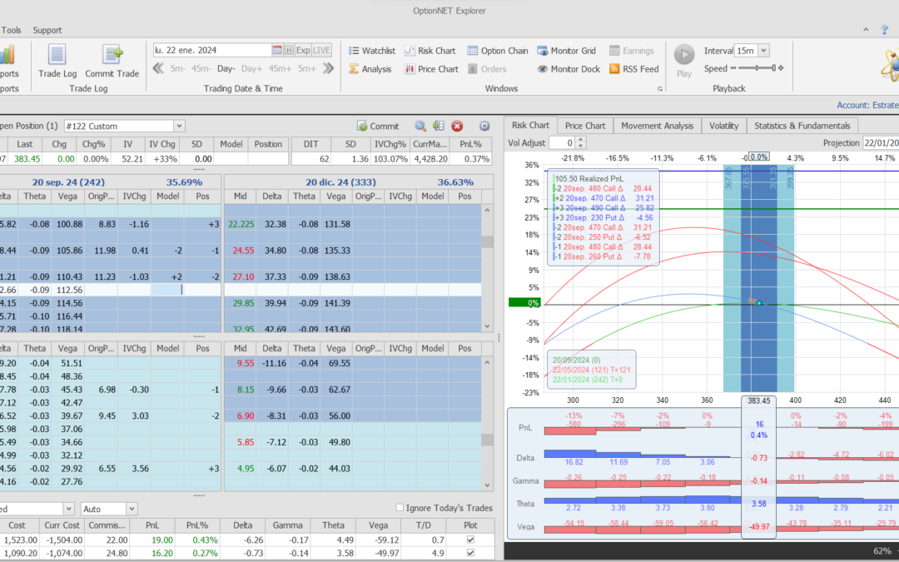This screenshot has height=562, width=899.
Task: Open the Interval 15m dropdown
Action: 763,51
